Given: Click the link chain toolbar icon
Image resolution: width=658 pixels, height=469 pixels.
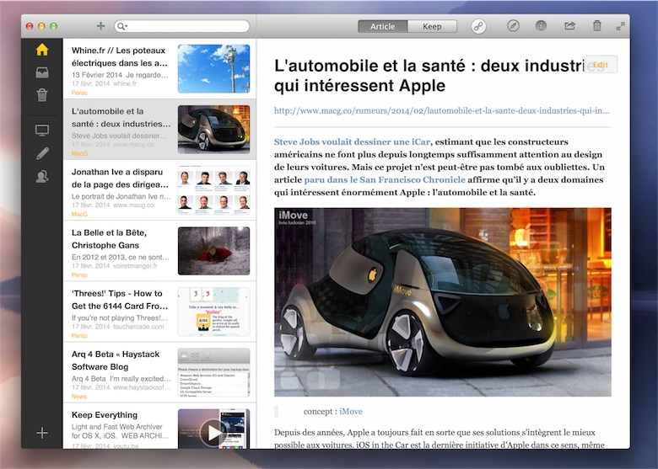Looking at the screenshot, I should 478,26.
